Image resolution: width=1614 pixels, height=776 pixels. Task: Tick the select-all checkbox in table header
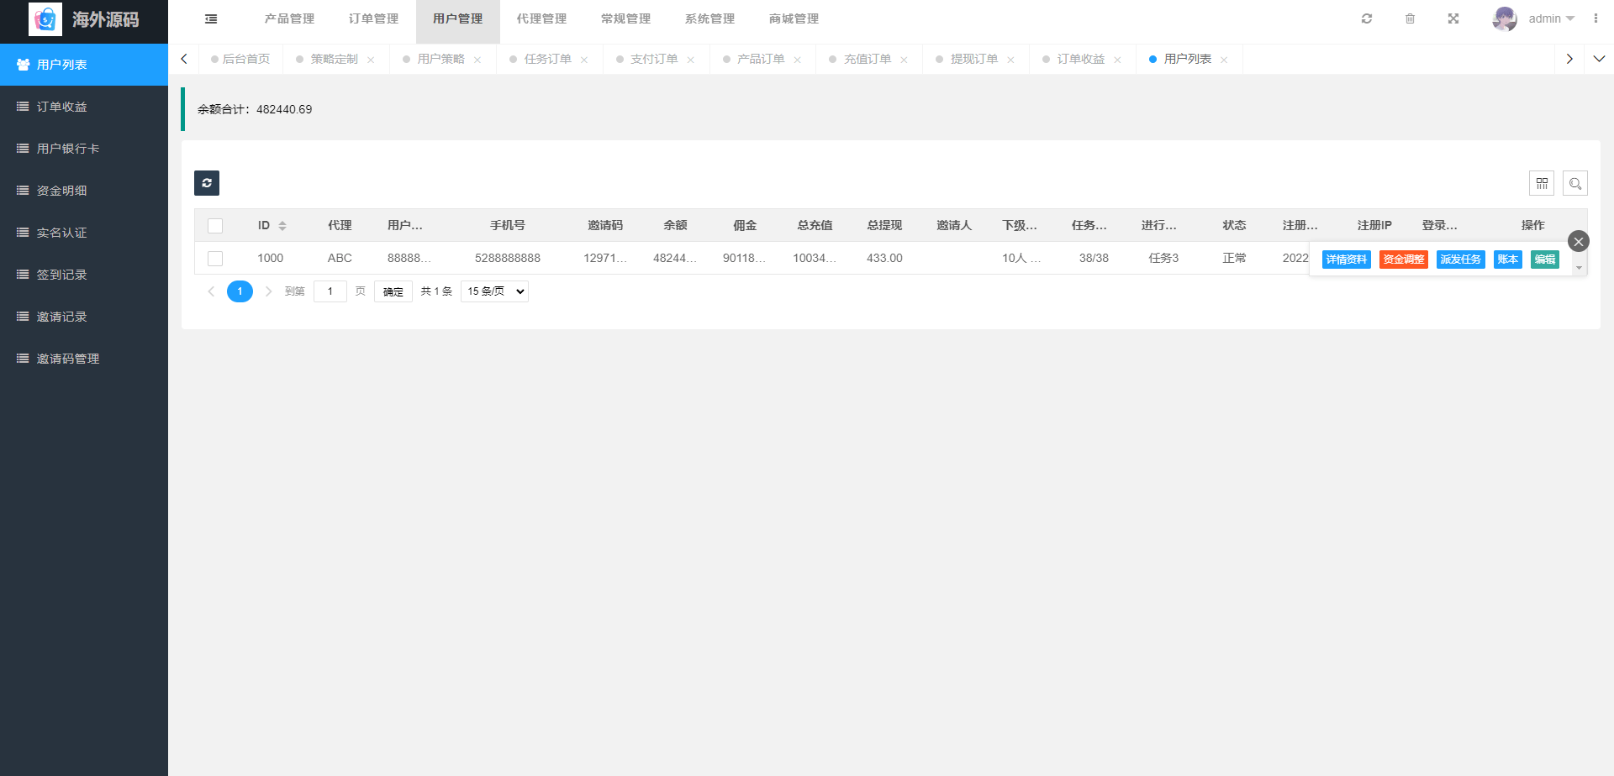click(x=215, y=226)
